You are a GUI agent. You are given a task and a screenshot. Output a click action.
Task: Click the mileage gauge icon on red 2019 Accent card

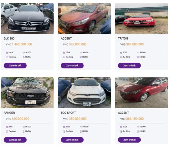(x=81, y=53)
